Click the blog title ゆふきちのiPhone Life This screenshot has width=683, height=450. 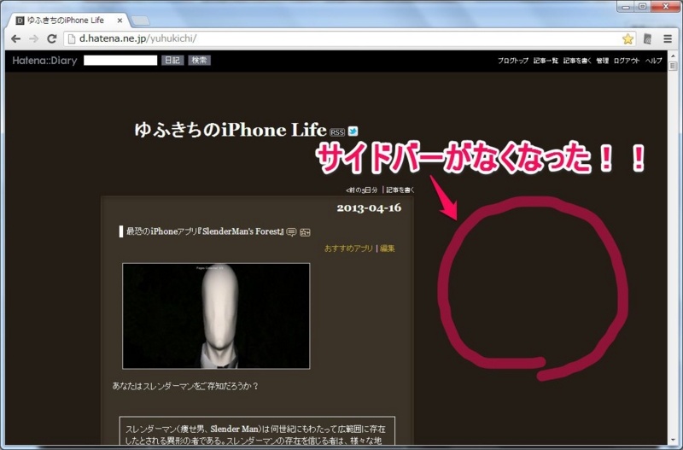pyautogui.click(x=231, y=130)
